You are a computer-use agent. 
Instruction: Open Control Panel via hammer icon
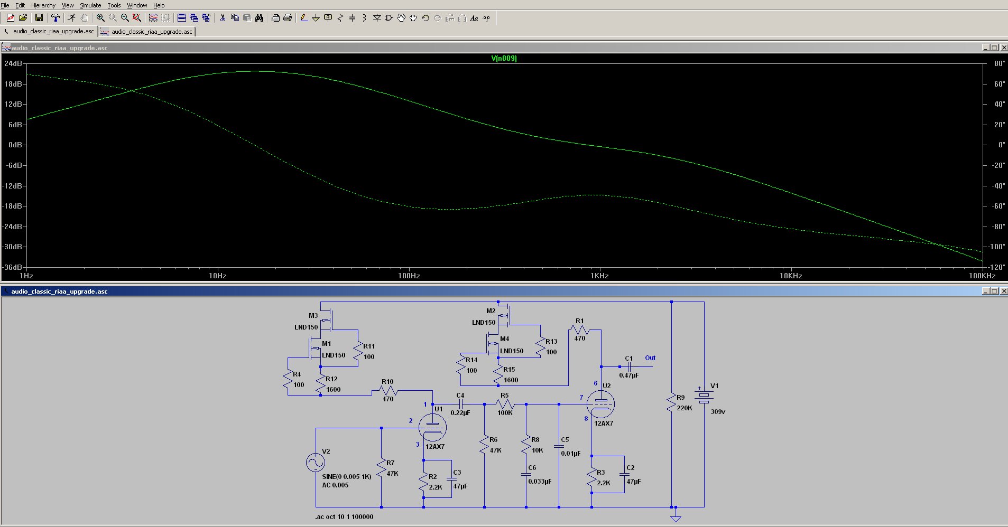click(55, 18)
